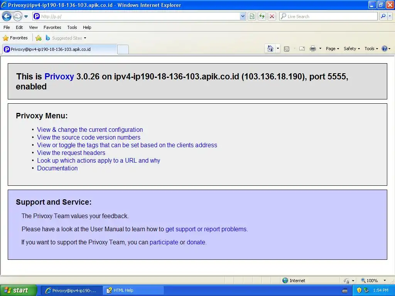Open the Favorites menu
395x296 pixels.
coord(52,27)
